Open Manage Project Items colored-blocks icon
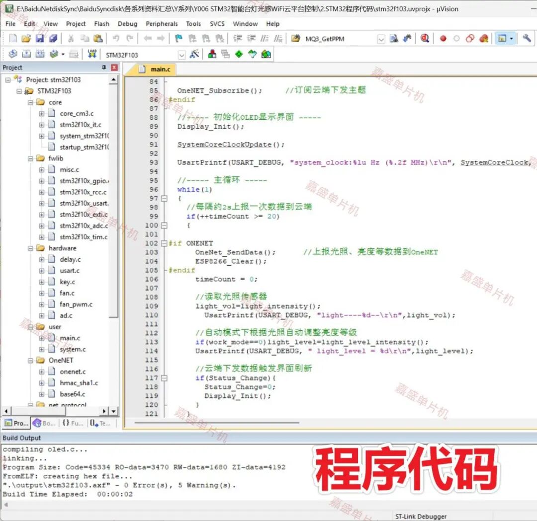This screenshot has height=521, width=537. click(x=212, y=54)
